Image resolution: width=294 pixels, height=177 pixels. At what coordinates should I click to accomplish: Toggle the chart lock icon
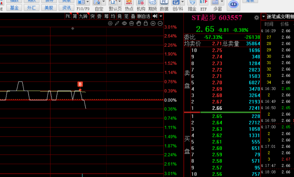pos(146,23)
